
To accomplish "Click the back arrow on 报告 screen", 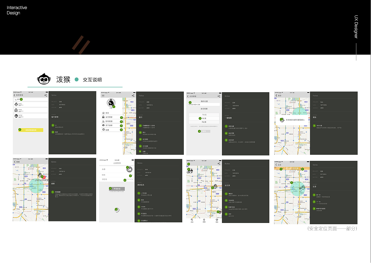I will (276, 96).
